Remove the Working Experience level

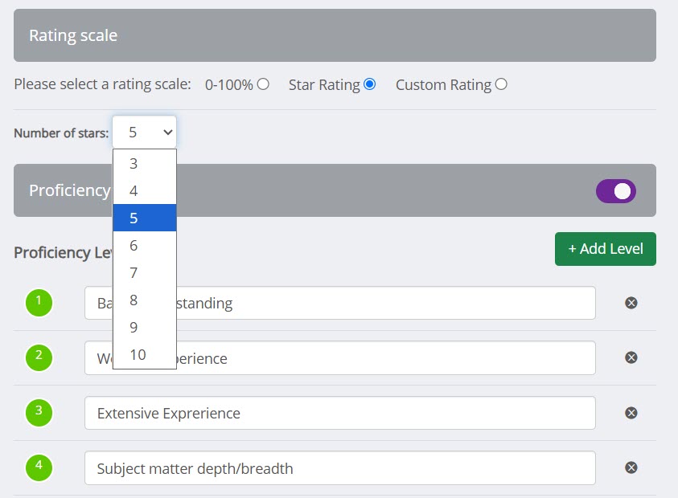click(631, 357)
